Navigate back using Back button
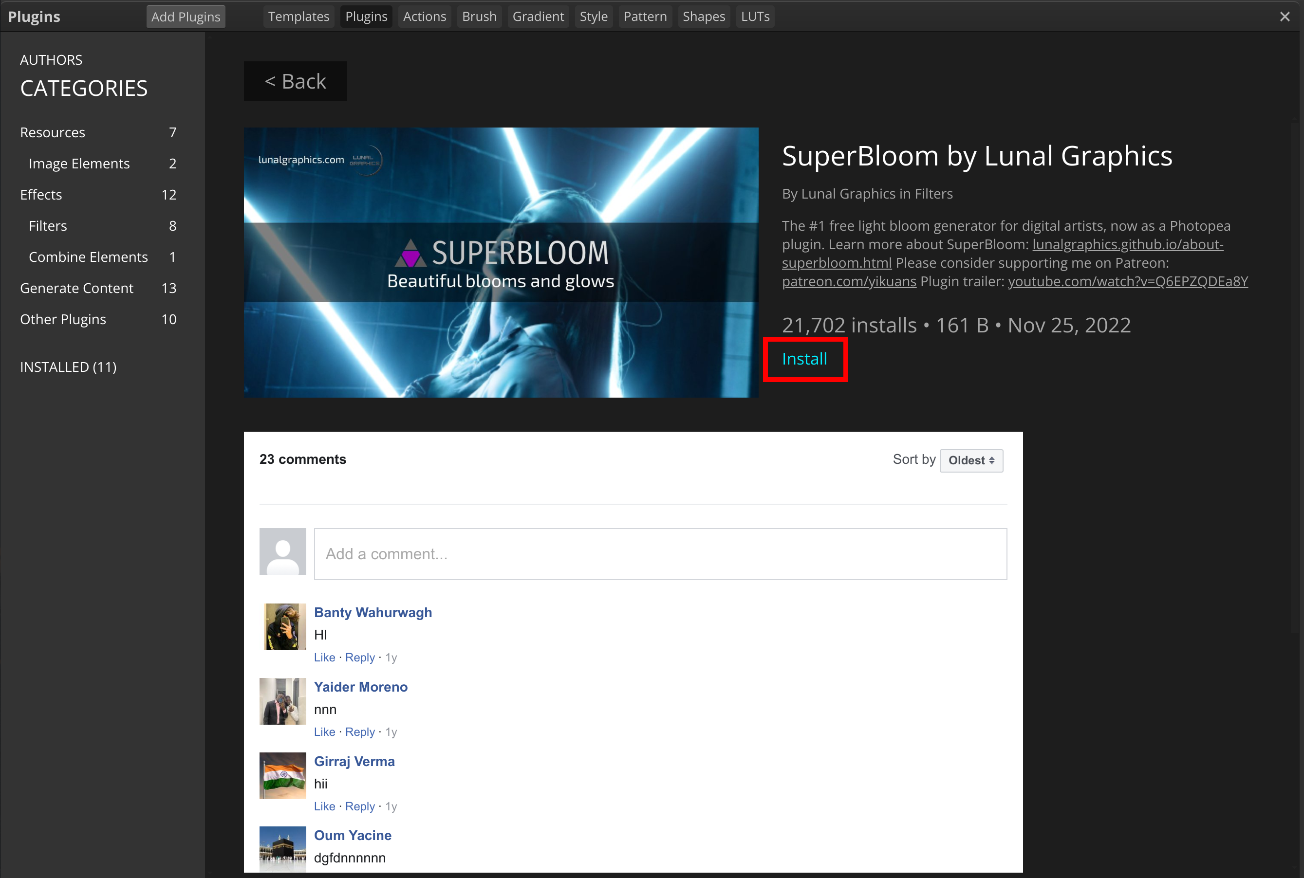The height and width of the screenshot is (878, 1304). coord(297,80)
